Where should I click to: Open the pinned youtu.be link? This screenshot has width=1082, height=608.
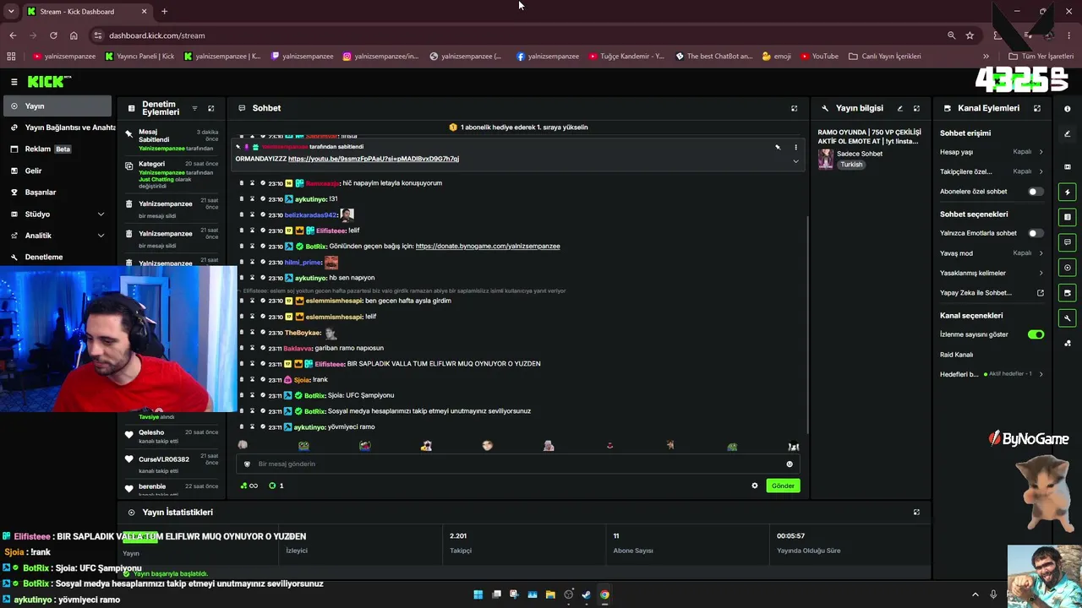[374, 159]
